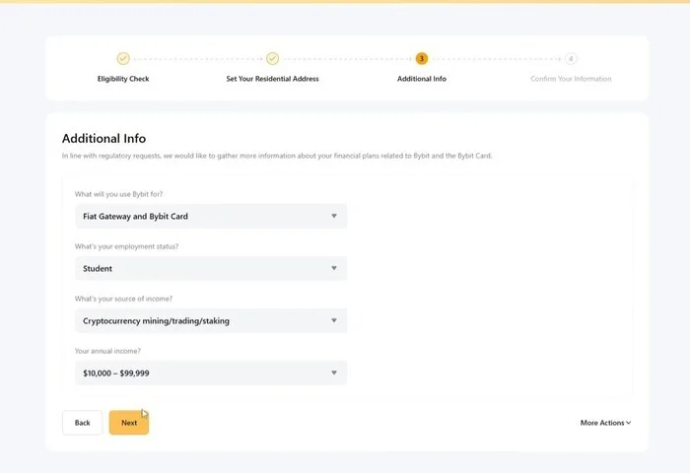This screenshot has width=690, height=473.
Task: Click the step 3 circle icon
Action: pyautogui.click(x=422, y=59)
